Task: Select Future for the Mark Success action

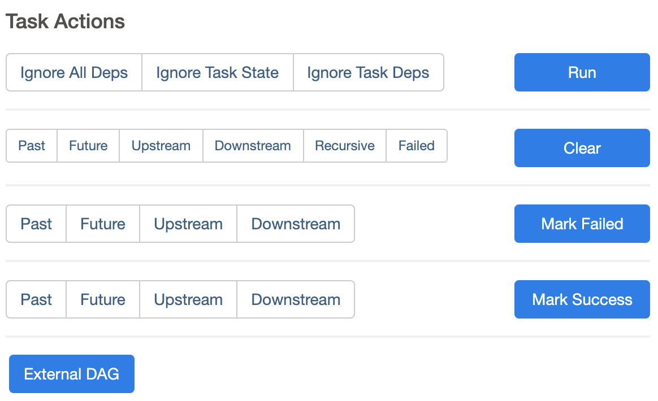Action: [102, 299]
